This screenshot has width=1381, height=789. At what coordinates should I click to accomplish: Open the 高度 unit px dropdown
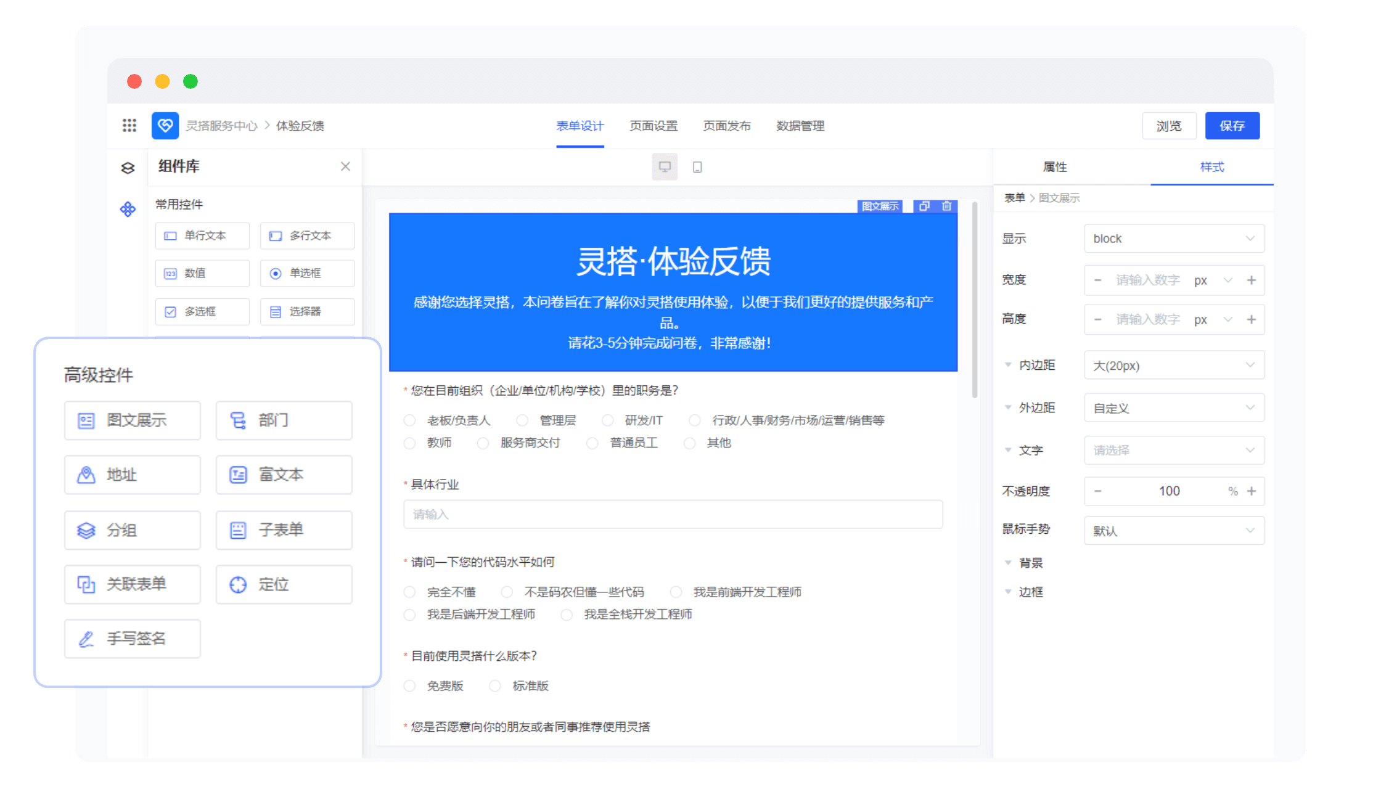[1214, 319]
